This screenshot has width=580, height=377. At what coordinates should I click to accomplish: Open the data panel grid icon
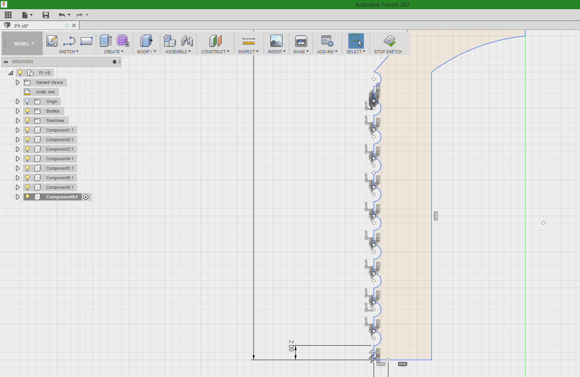(8, 15)
